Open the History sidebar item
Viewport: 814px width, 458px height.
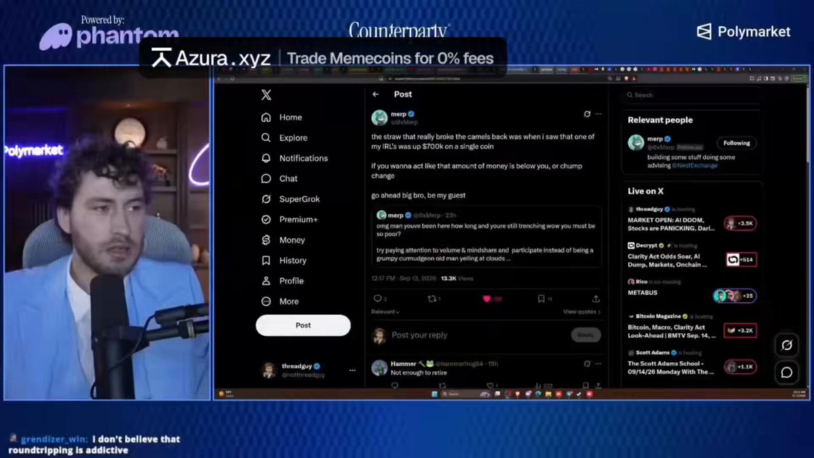pyautogui.click(x=284, y=260)
